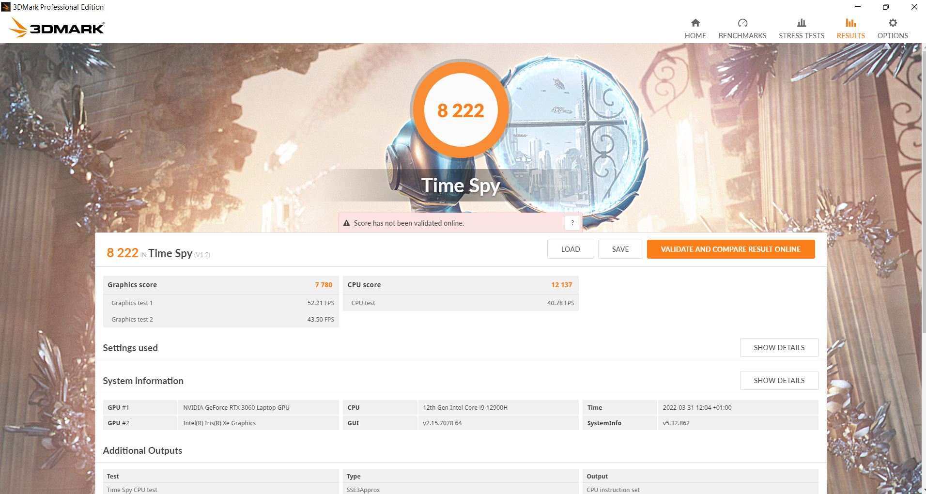This screenshot has width=926, height=494.
Task: Minimize the 3DMark window
Action: pos(858,7)
